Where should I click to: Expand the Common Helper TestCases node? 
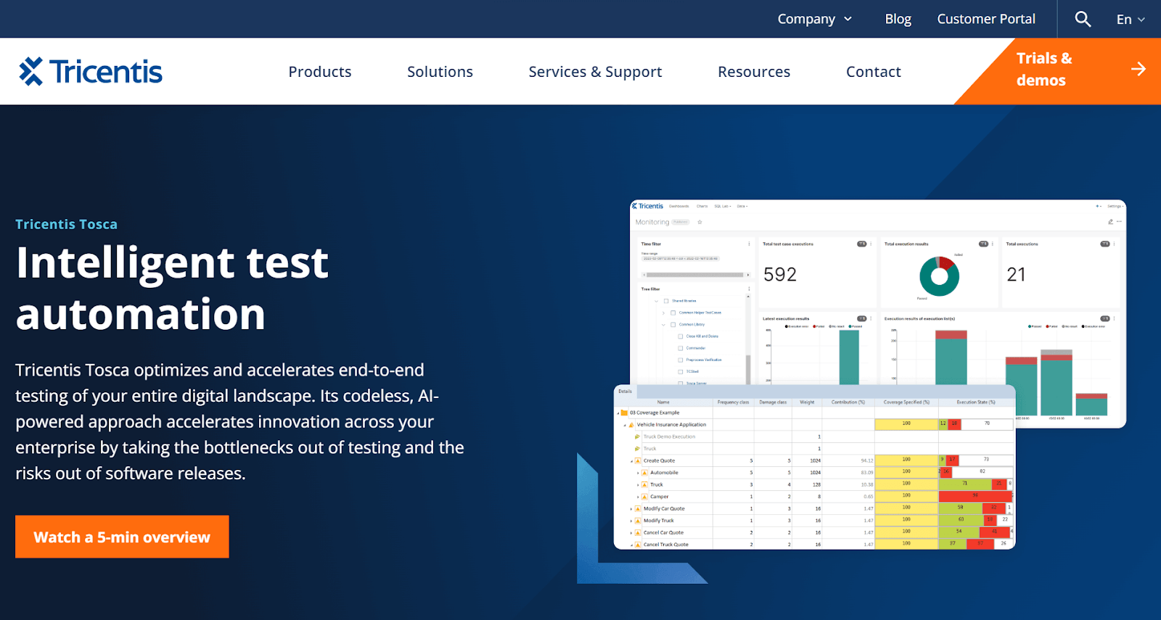click(663, 313)
